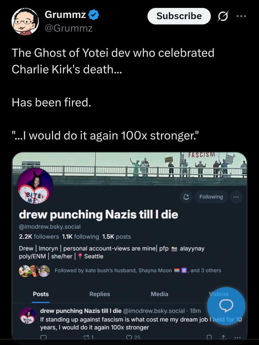Click the reply icon under the post
259x345 pixels.
pyautogui.click(x=44, y=337)
